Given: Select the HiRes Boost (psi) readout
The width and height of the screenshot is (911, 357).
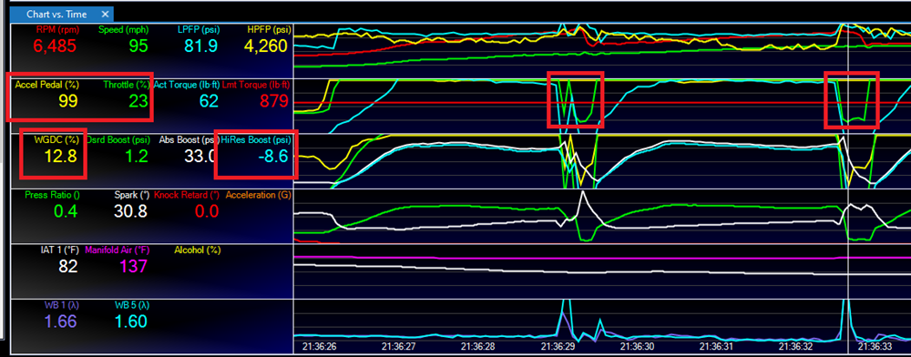Looking at the screenshot, I should pyautogui.click(x=256, y=149).
